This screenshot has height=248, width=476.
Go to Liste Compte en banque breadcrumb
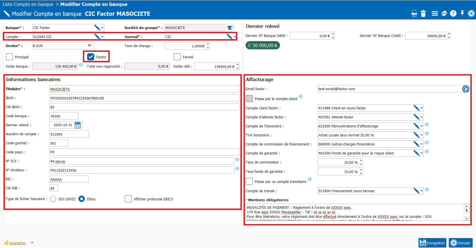tap(28, 4)
